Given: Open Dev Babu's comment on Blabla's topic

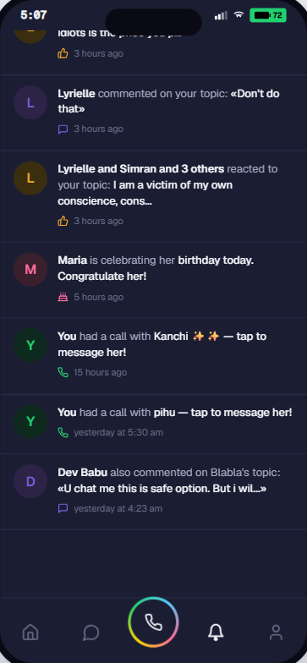Looking at the screenshot, I should click(154, 492).
